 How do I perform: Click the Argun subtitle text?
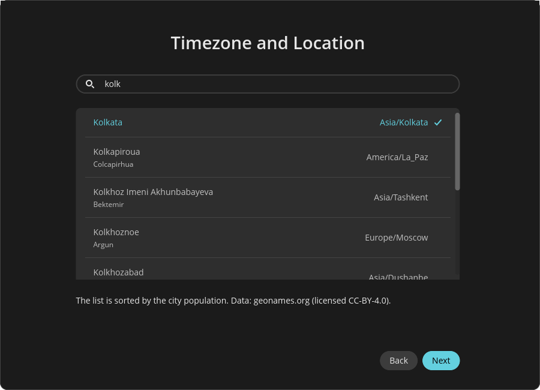tap(103, 245)
